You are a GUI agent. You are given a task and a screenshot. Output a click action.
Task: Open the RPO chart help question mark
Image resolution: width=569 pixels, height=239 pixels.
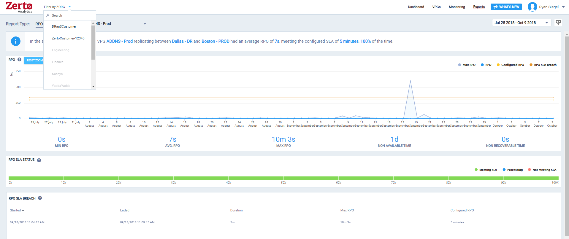click(x=20, y=60)
